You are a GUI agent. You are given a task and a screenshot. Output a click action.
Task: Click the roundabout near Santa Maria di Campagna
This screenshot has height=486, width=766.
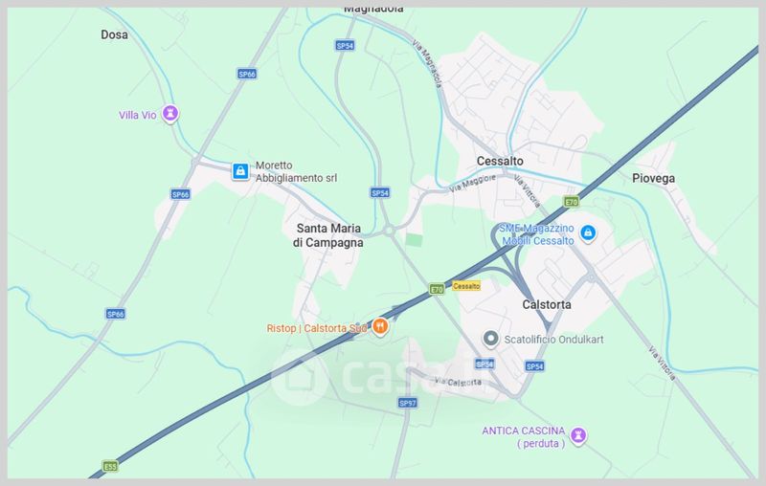[x=389, y=231]
